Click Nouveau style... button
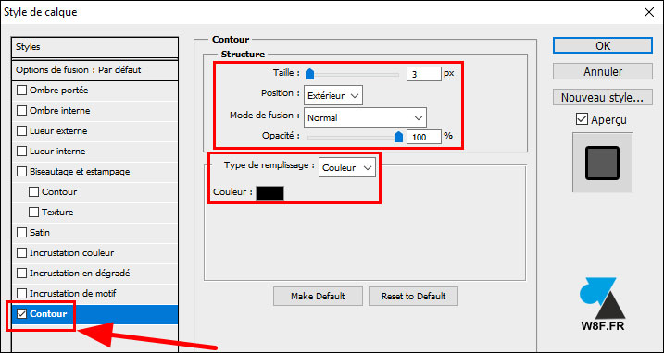The image size is (664, 353). (603, 98)
